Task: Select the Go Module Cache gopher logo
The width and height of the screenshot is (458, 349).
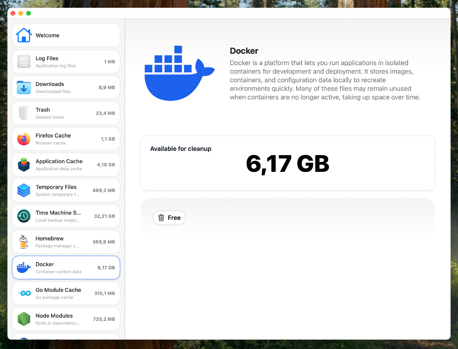Action: coord(24,293)
